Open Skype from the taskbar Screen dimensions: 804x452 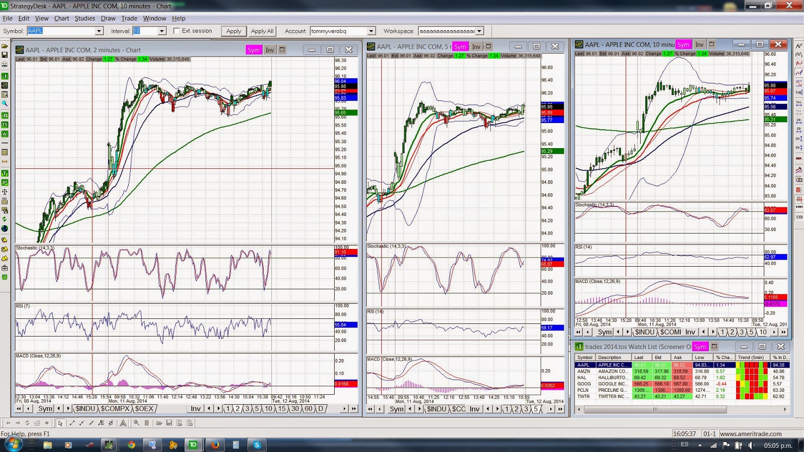point(257,444)
